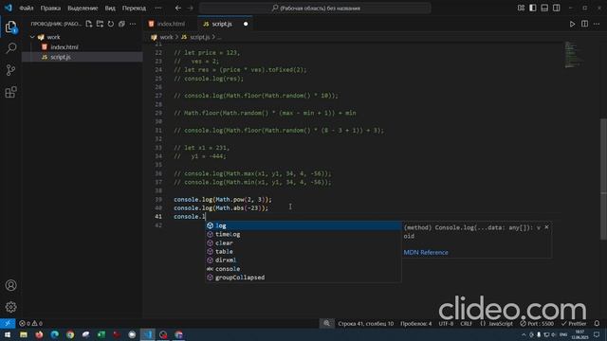Choose the timeLog suggestion
Image resolution: width=607 pixels, height=341 pixels.
click(303, 234)
